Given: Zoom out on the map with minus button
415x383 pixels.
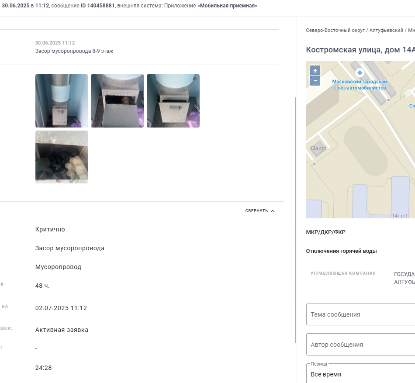Looking at the screenshot, I should point(315,80).
